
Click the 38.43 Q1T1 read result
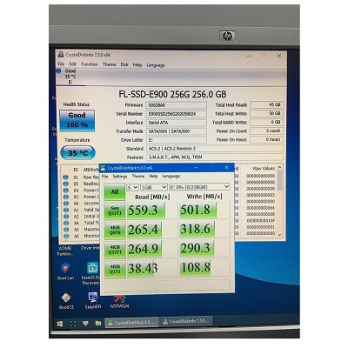click(x=152, y=269)
